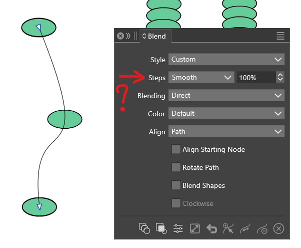
Task: Click the top blend node triangle marker
Action: point(38,27)
